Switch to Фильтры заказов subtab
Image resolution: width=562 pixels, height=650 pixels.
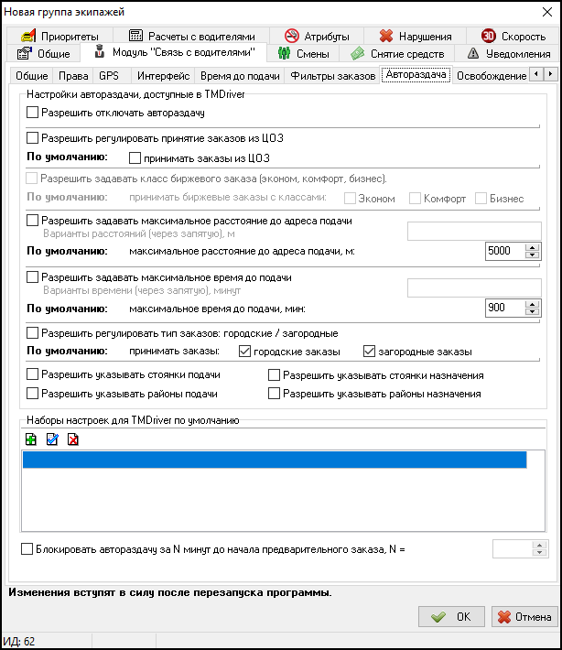tap(333, 76)
